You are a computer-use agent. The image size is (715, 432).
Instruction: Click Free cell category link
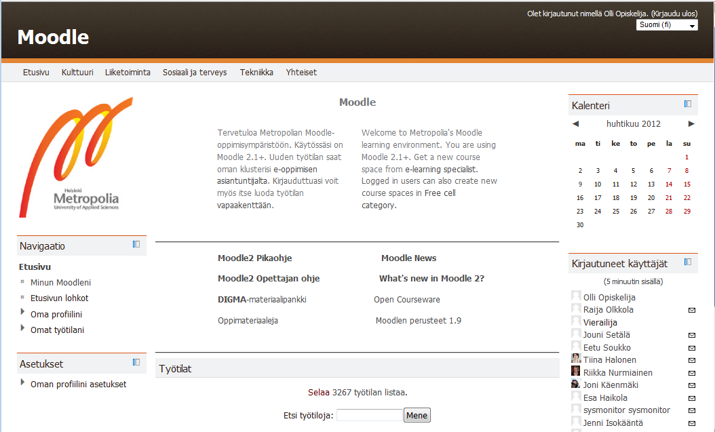[408, 199]
